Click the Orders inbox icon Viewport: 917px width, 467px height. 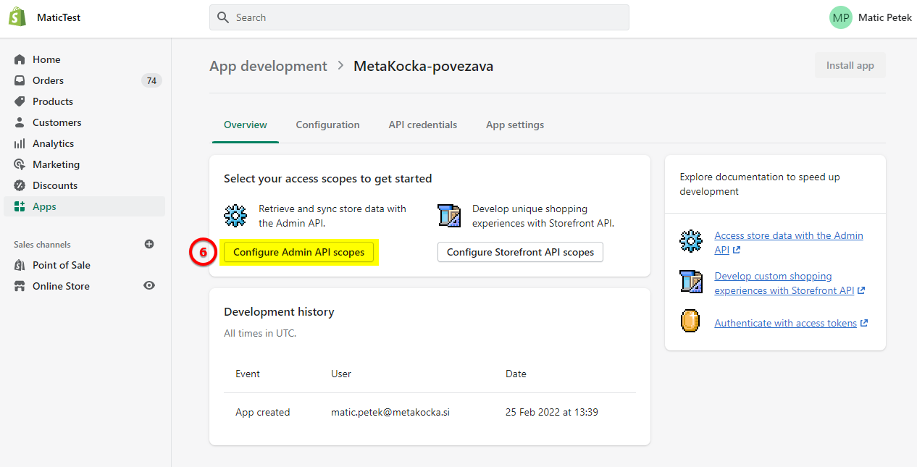point(20,80)
